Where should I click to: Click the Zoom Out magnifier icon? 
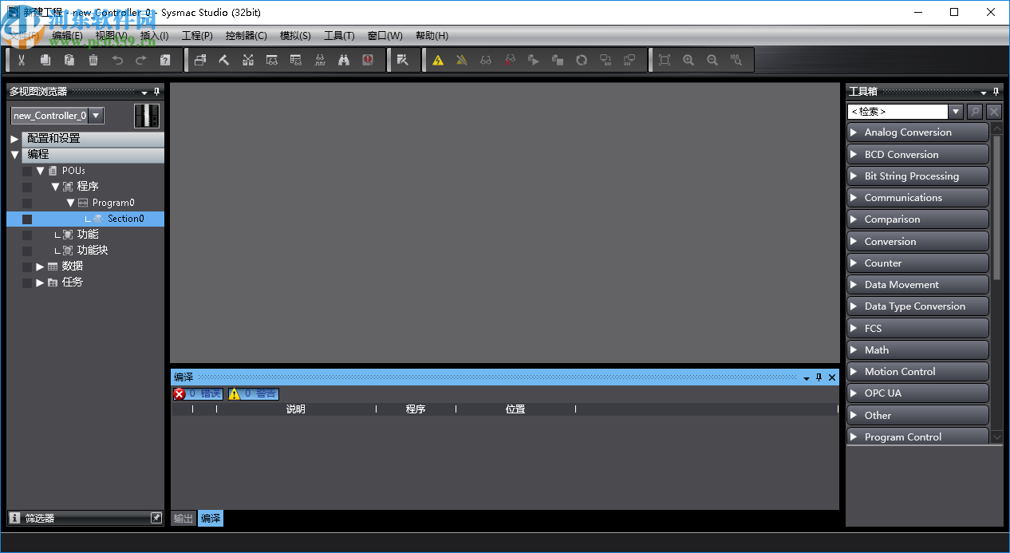coord(712,60)
